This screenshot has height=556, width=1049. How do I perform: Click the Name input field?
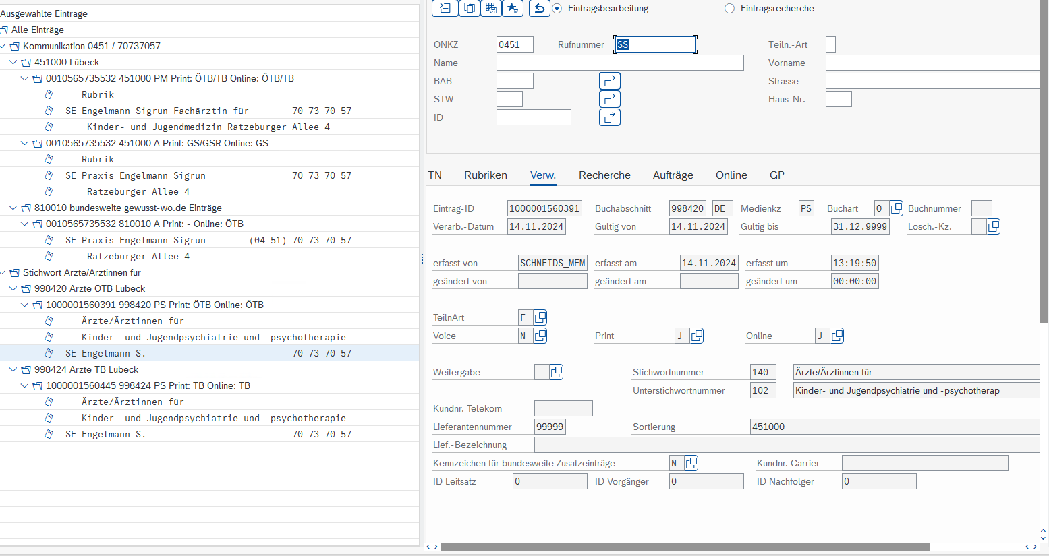620,63
